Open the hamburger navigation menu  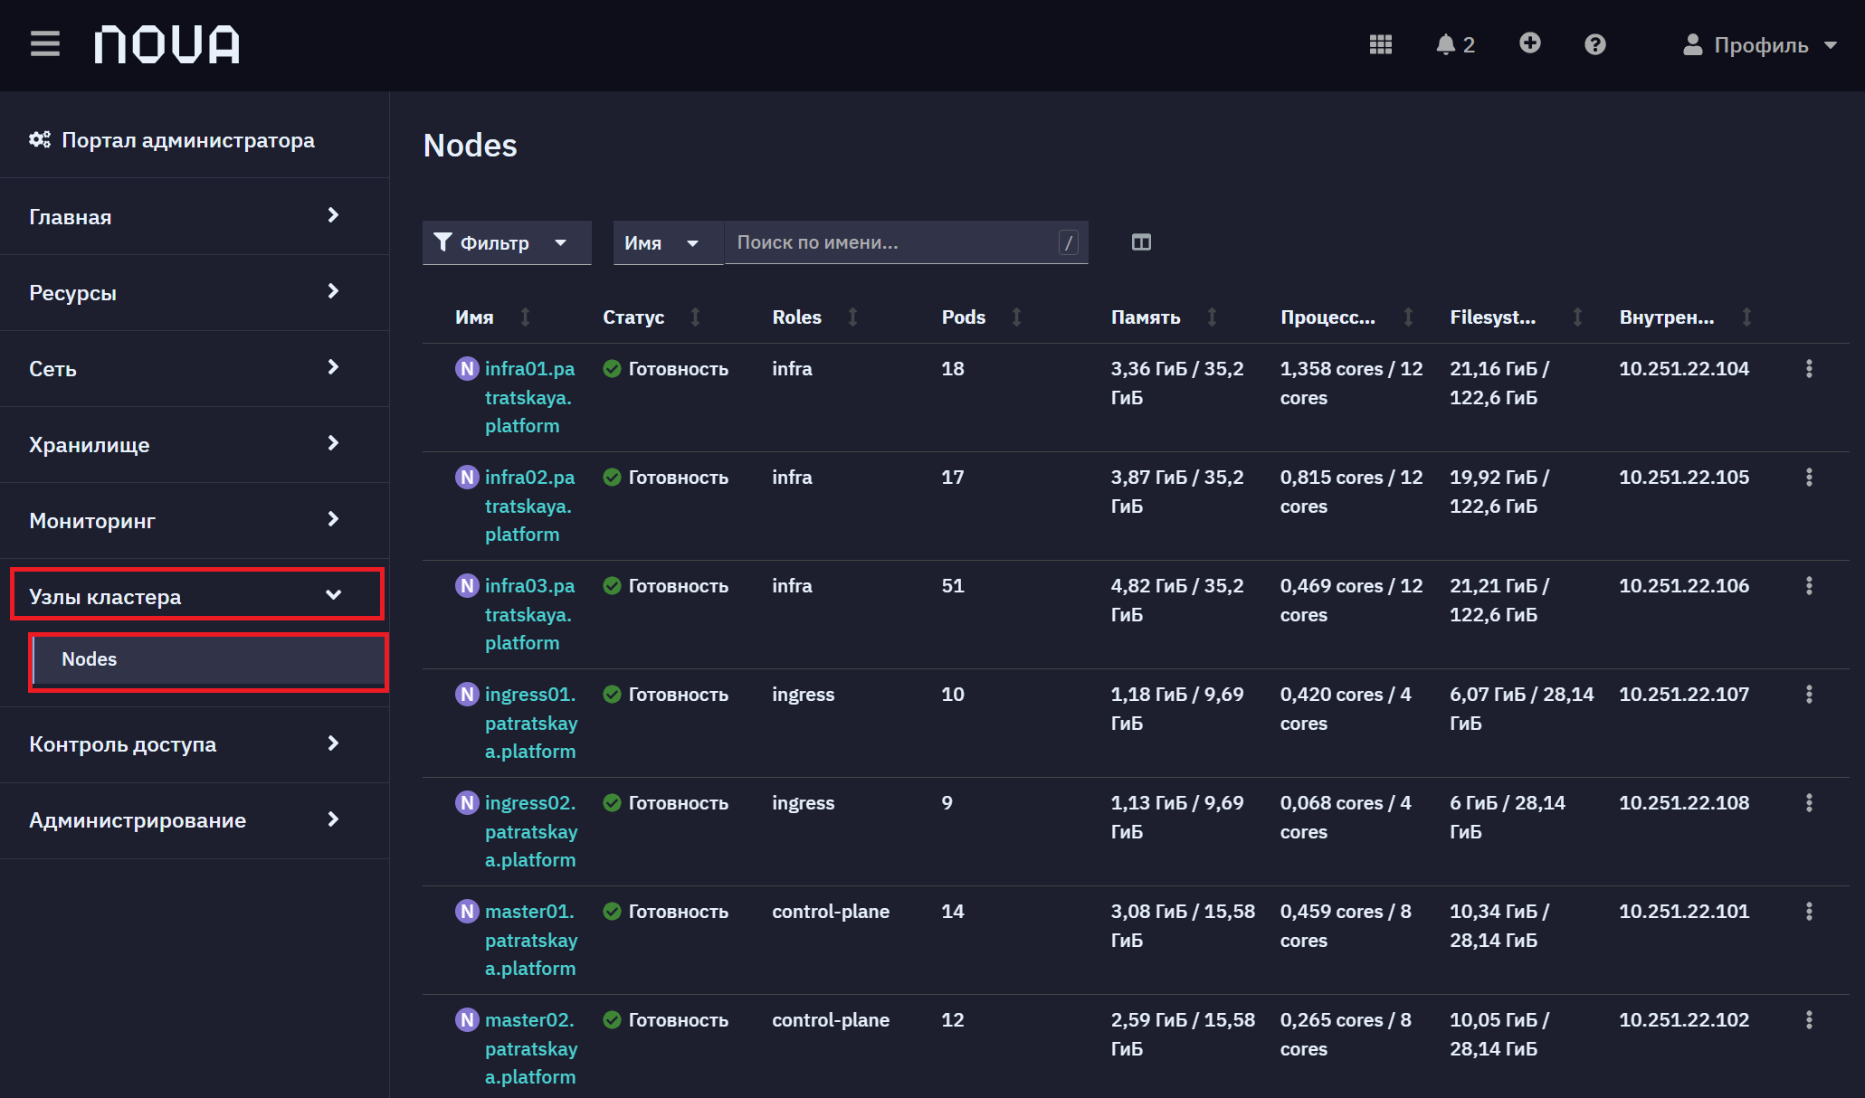click(x=45, y=43)
